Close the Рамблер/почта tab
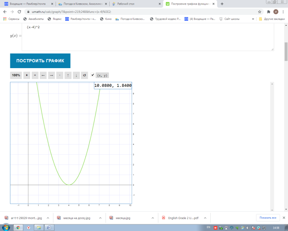288x231 pixels. (x=52, y=4)
